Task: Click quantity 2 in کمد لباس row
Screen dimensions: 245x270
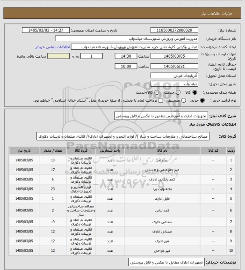Action: 53,210
